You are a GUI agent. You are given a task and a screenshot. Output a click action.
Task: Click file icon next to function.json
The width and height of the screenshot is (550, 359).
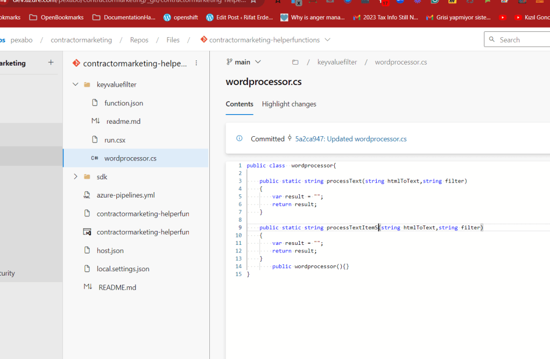[x=95, y=102]
